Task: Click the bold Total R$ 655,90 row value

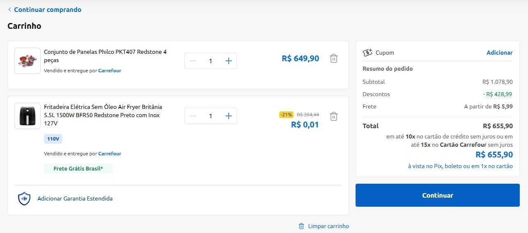Action: (498, 126)
